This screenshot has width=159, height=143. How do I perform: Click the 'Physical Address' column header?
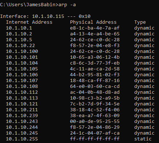(93, 22)
